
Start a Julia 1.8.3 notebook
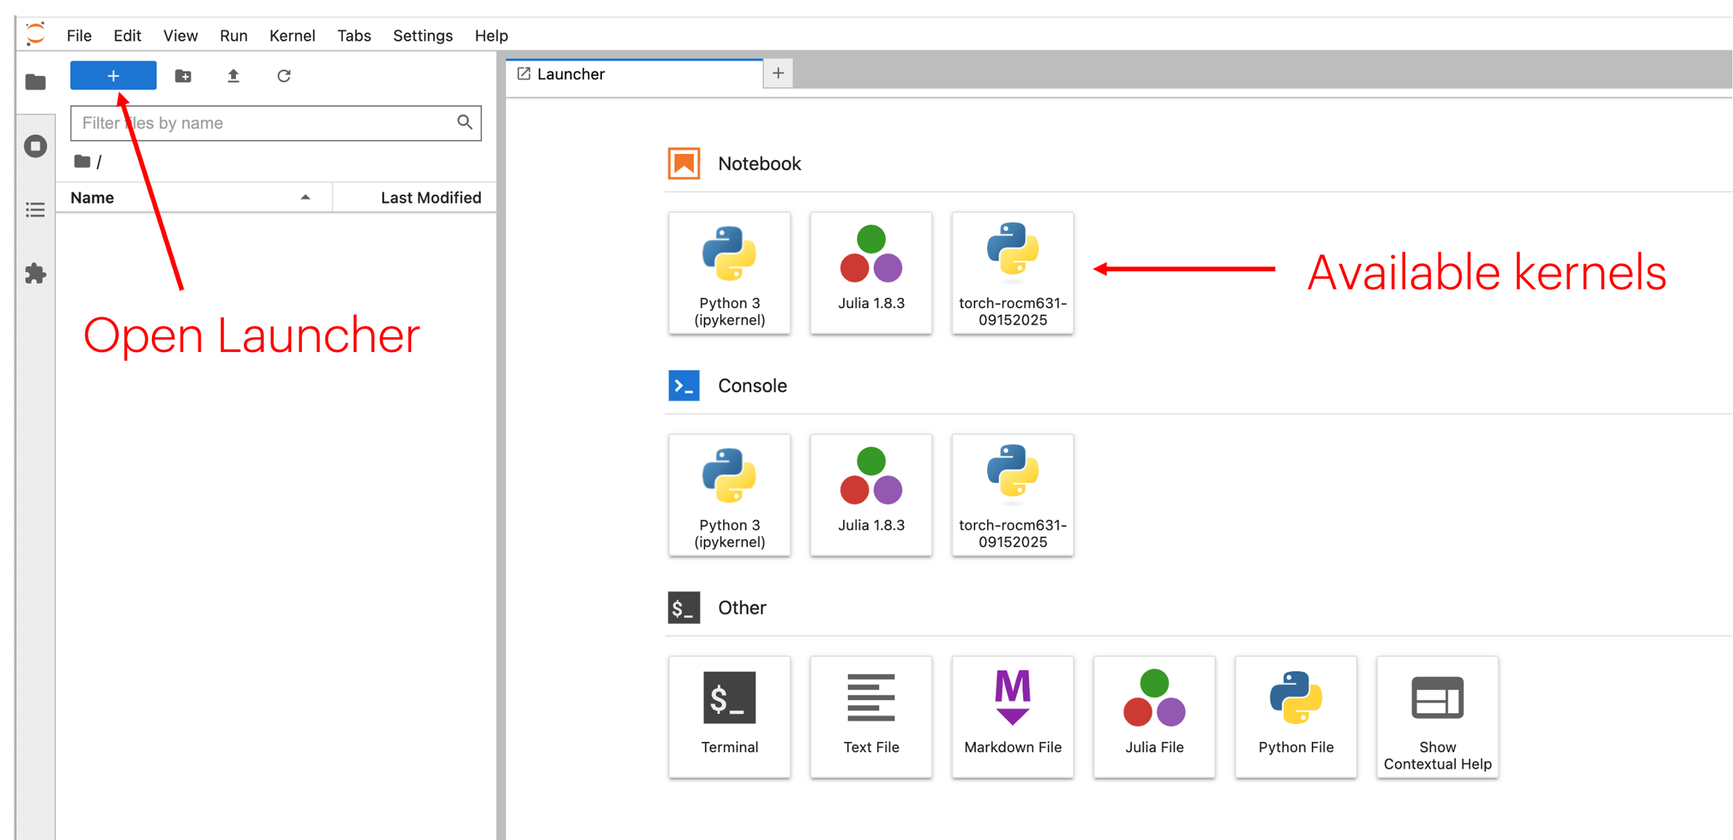coord(871,272)
